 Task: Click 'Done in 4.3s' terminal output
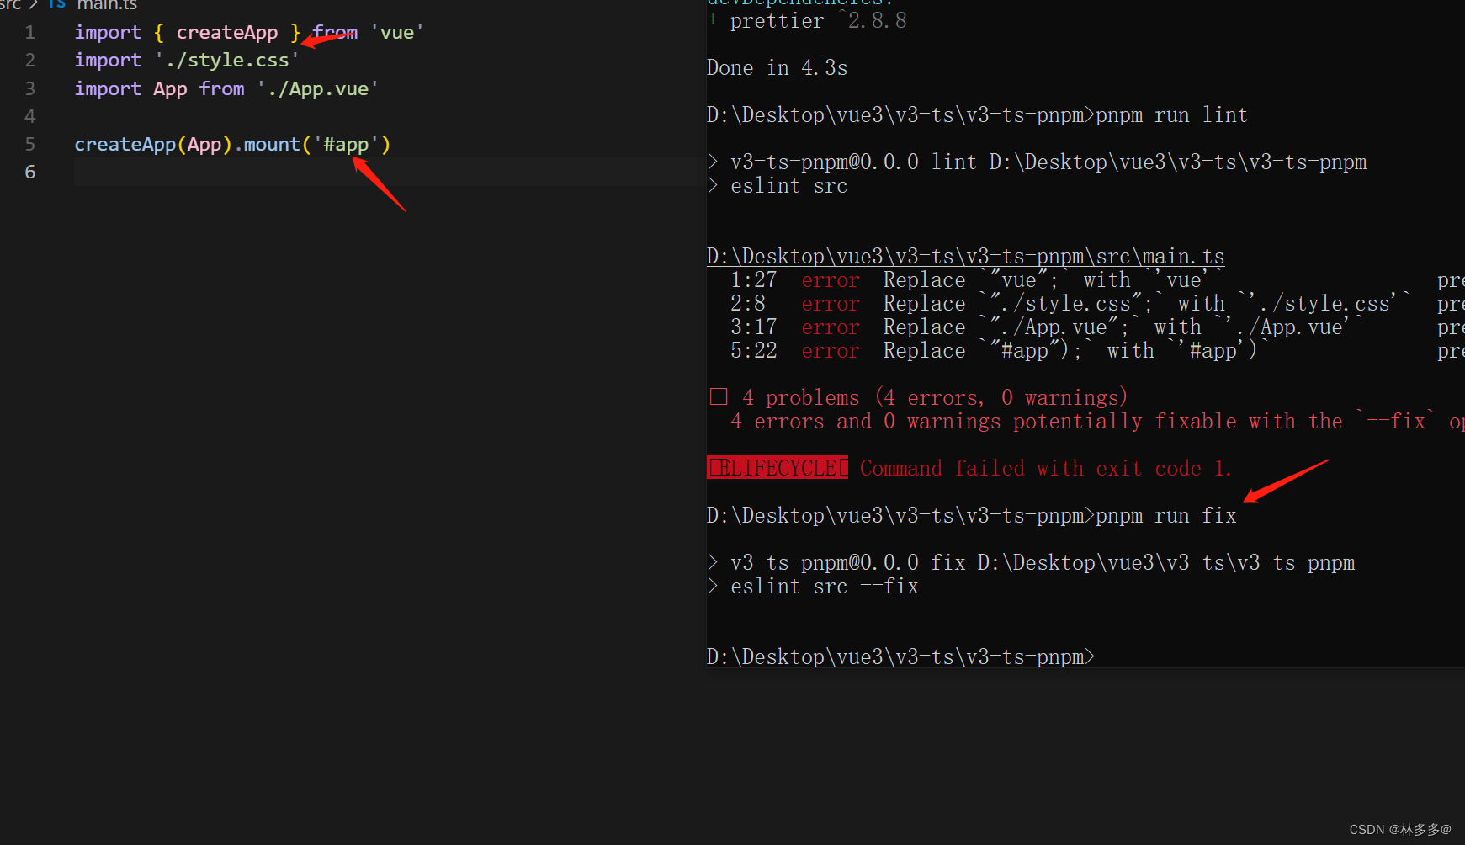tap(777, 68)
